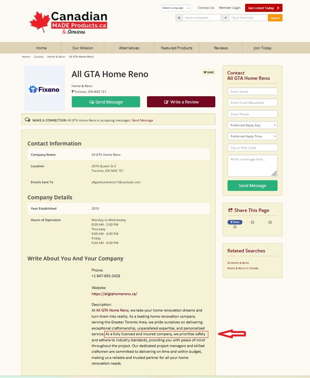
Task: Go to the Featured Products tab
Action: pos(176,48)
